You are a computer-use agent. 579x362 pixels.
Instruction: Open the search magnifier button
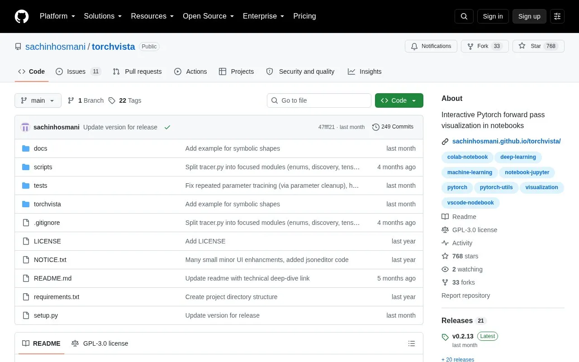pyautogui.click(x=464, y=16)
